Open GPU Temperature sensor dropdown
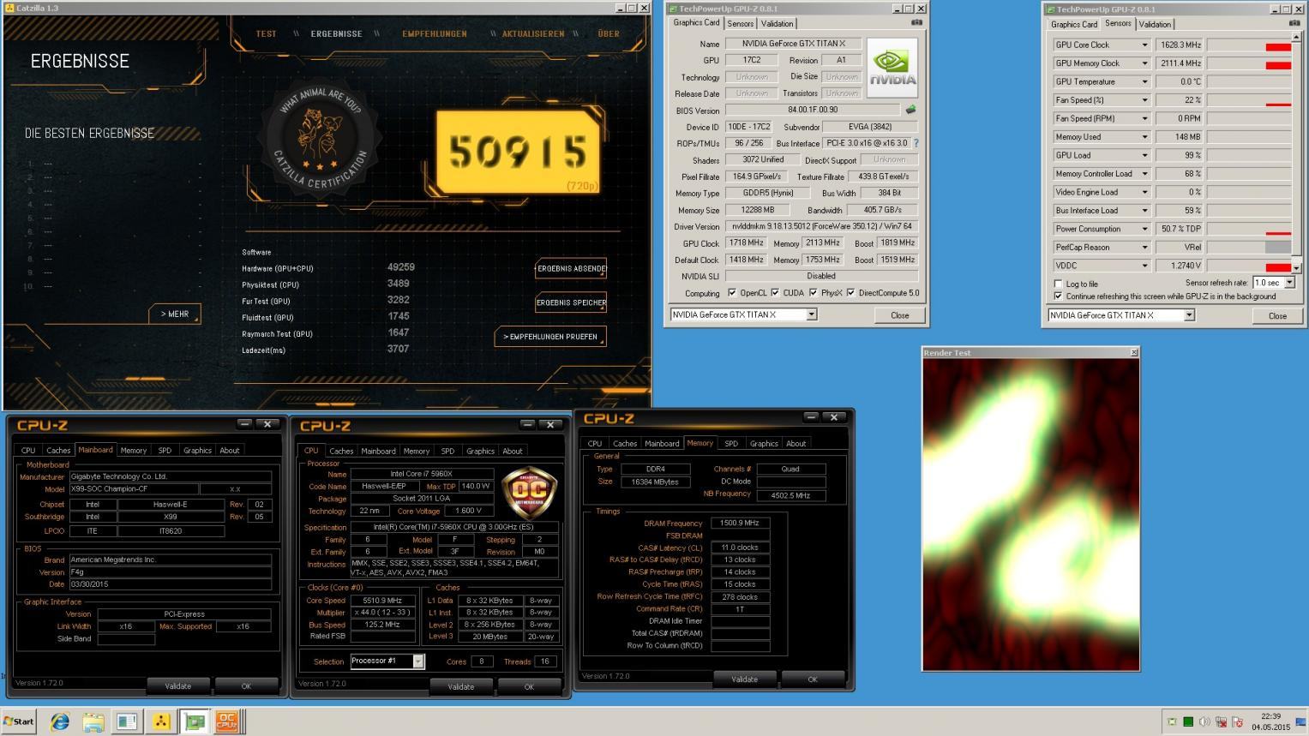Screen dimensions: 1309x736 click(x=1144, y=81)
